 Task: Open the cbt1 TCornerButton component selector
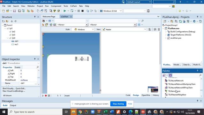20,63
